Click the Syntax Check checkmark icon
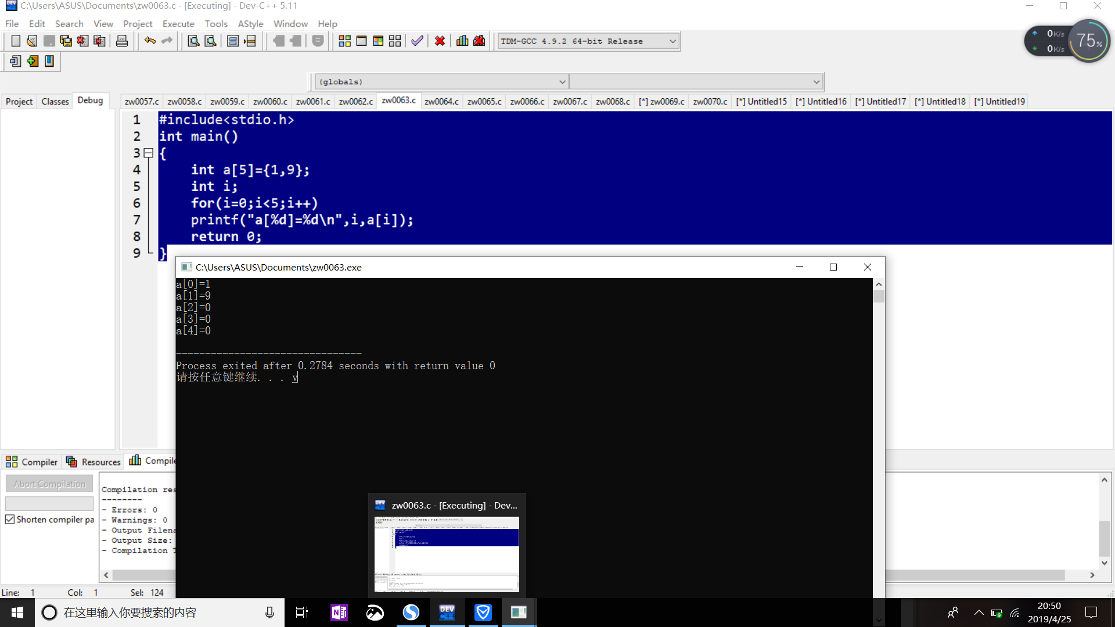Image resolution: width=1115 pixels, height=627 pixels. pyautogui.click(x=417, y=41)
